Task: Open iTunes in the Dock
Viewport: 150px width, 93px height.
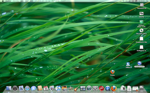Action: click(x=58, y=88)
